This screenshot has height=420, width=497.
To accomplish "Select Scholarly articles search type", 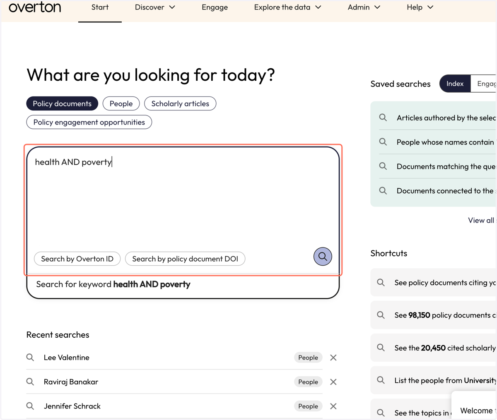I will click(180, 103).
